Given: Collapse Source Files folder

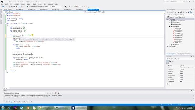Looking at the screenshot, I should point(169,27).
